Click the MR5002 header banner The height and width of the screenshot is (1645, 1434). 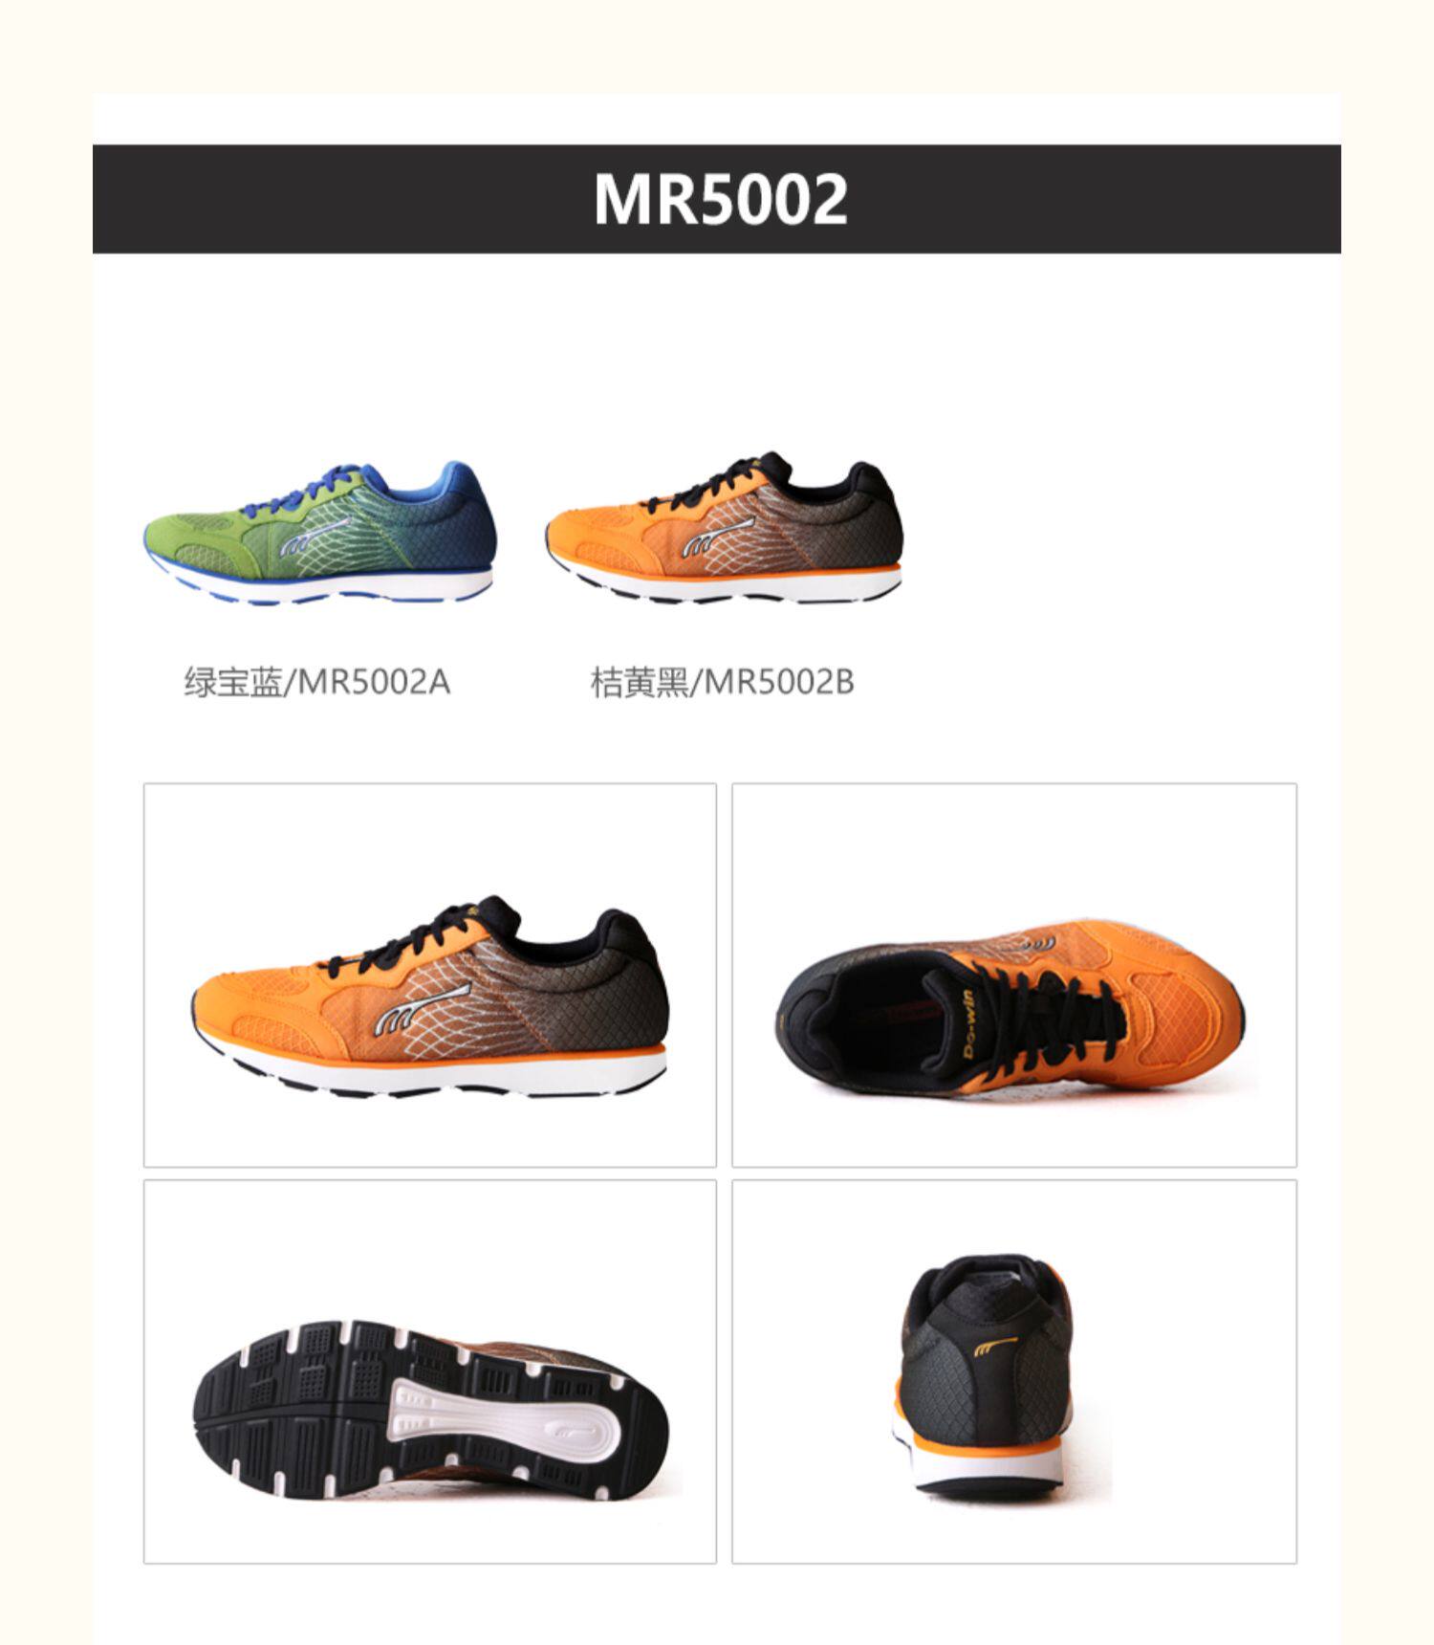(x=717, y=199)
